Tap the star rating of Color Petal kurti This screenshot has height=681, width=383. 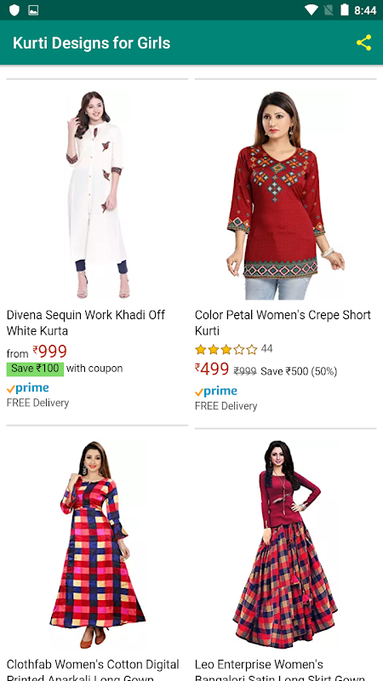click(226, 349)
